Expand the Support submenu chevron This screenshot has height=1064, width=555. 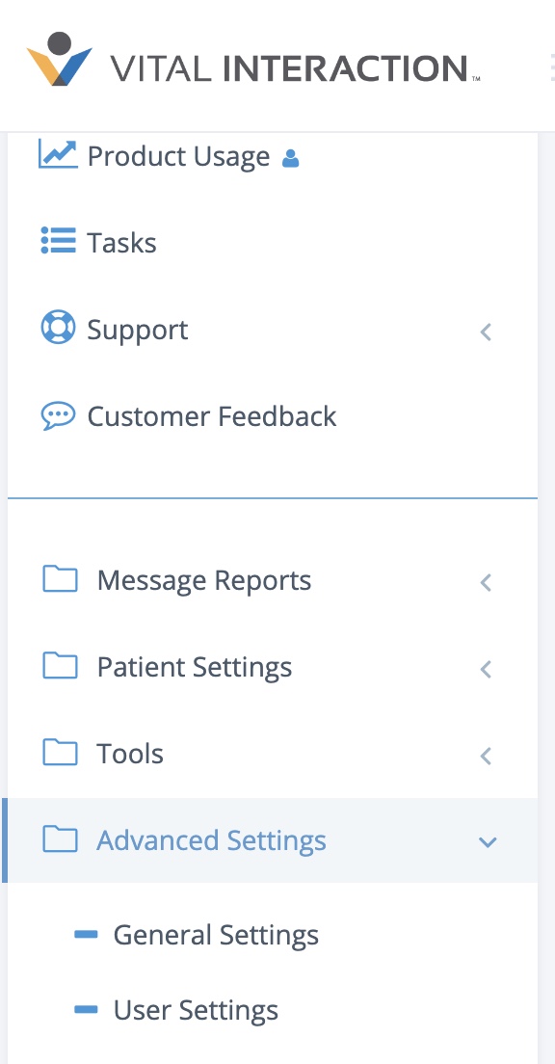click(x=486, y=332)
